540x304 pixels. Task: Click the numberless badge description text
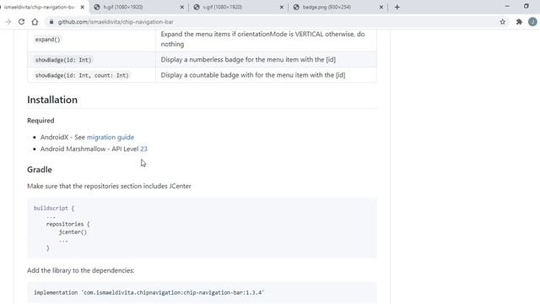[248, 60]
